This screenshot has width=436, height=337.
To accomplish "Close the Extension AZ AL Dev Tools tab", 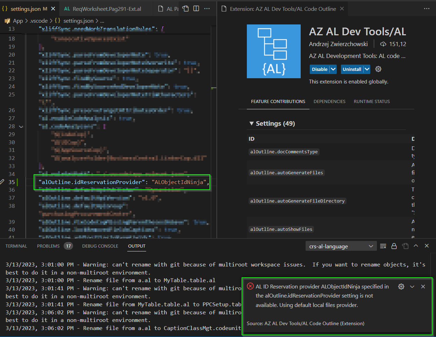I will 342,9.
